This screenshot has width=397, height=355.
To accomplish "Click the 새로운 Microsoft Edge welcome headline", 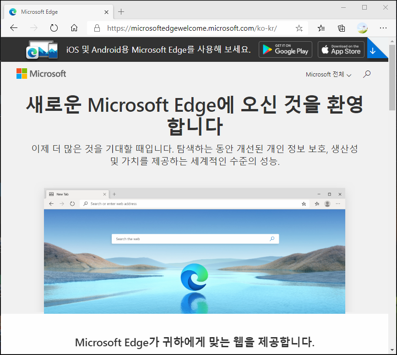I will [x=195, y=115].
